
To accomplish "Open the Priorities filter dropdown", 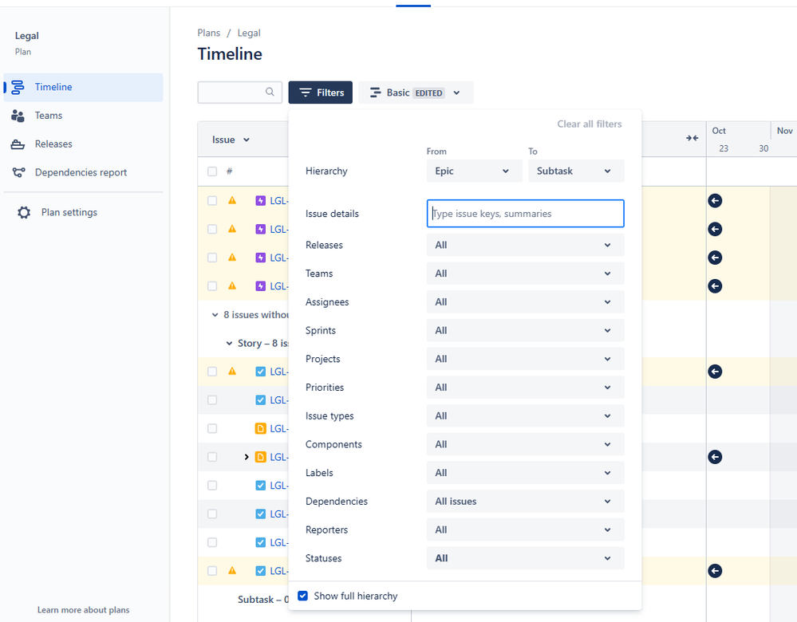I will tap(525, 388).
